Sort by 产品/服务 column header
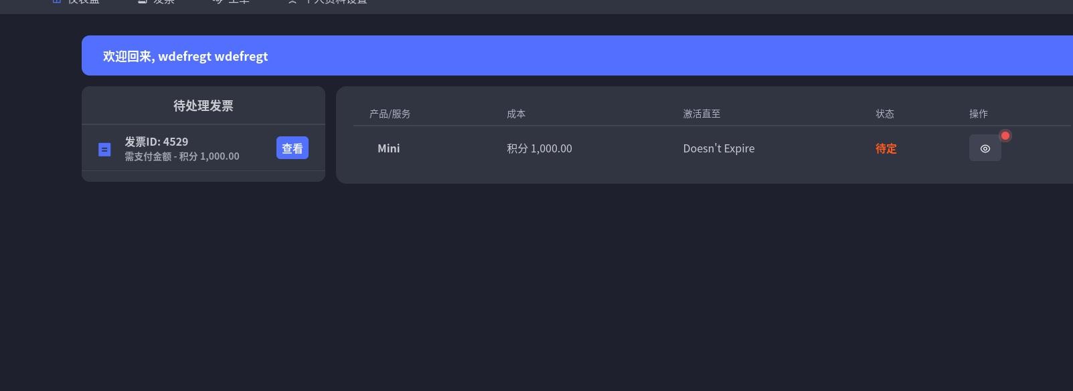Screen dimensions: 1073x391 point(390,114)
